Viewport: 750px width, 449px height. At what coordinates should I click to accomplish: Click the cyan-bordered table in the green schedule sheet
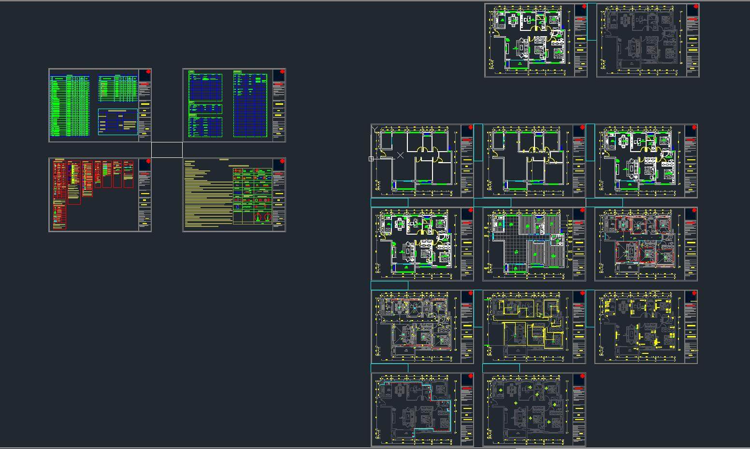118,122
